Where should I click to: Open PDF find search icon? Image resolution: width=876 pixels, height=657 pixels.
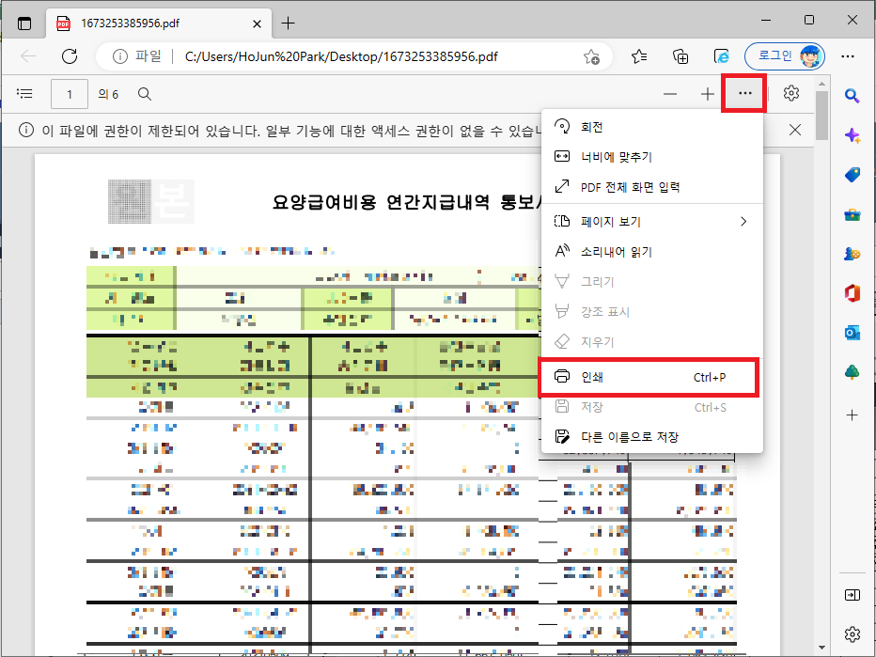(x=145, y=94)
